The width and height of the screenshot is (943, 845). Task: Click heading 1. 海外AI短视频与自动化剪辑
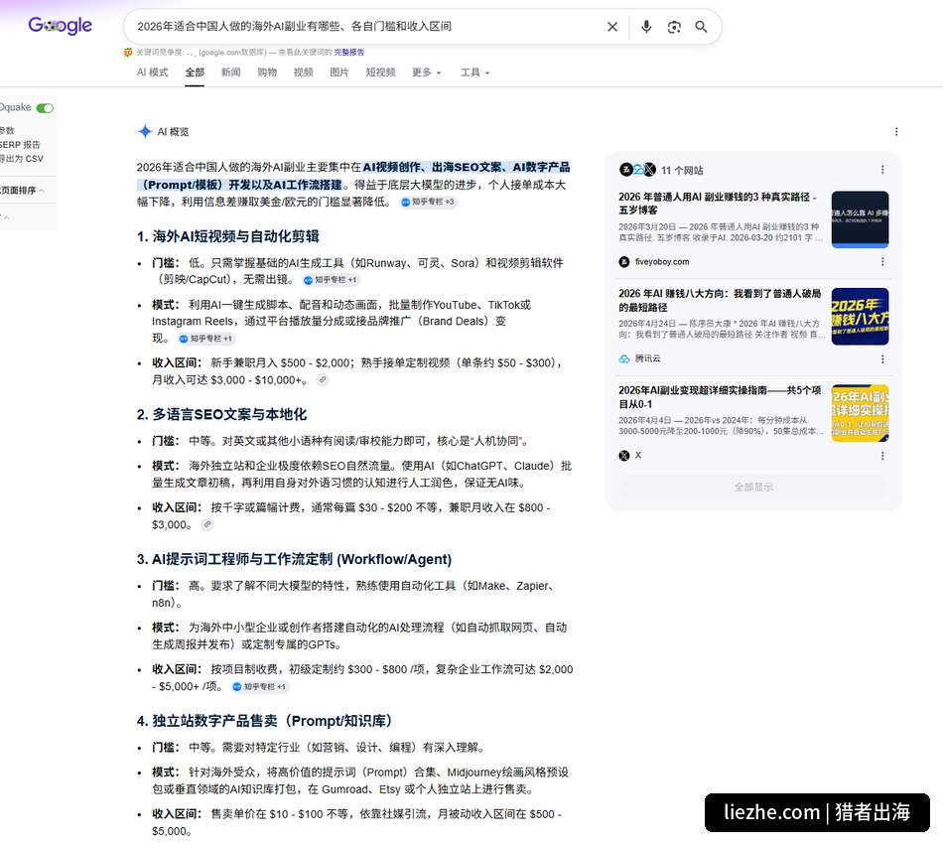pyautogui.click(x=228, y=236)
